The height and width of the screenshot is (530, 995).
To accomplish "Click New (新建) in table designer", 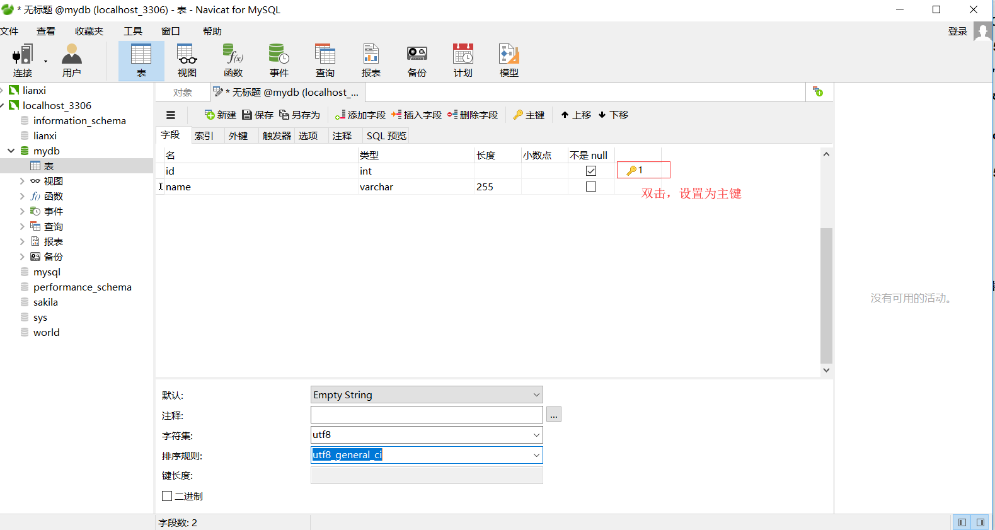I will [221, 115].
